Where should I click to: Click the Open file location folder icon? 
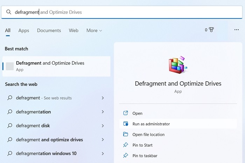pos(126,134)
